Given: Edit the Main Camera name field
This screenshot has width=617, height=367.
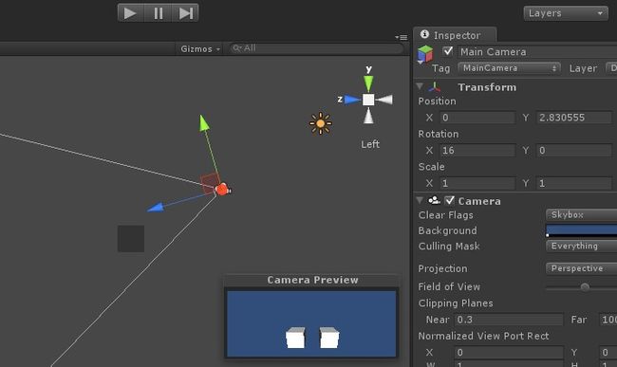Looking at the screenshot, I should [537, 52].
